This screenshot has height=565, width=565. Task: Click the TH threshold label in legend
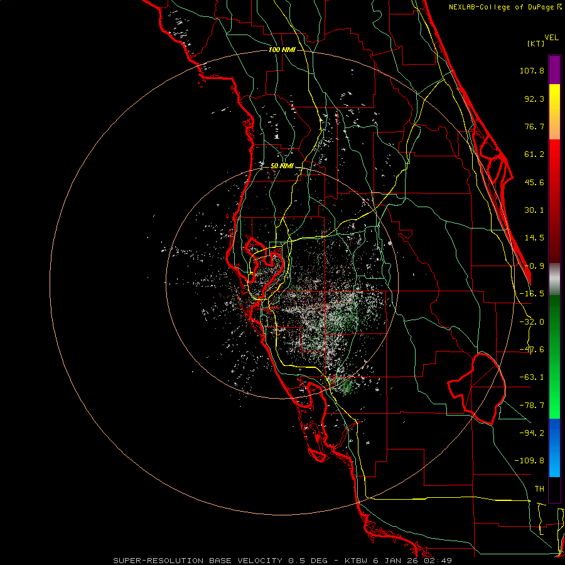coord(539,488)
